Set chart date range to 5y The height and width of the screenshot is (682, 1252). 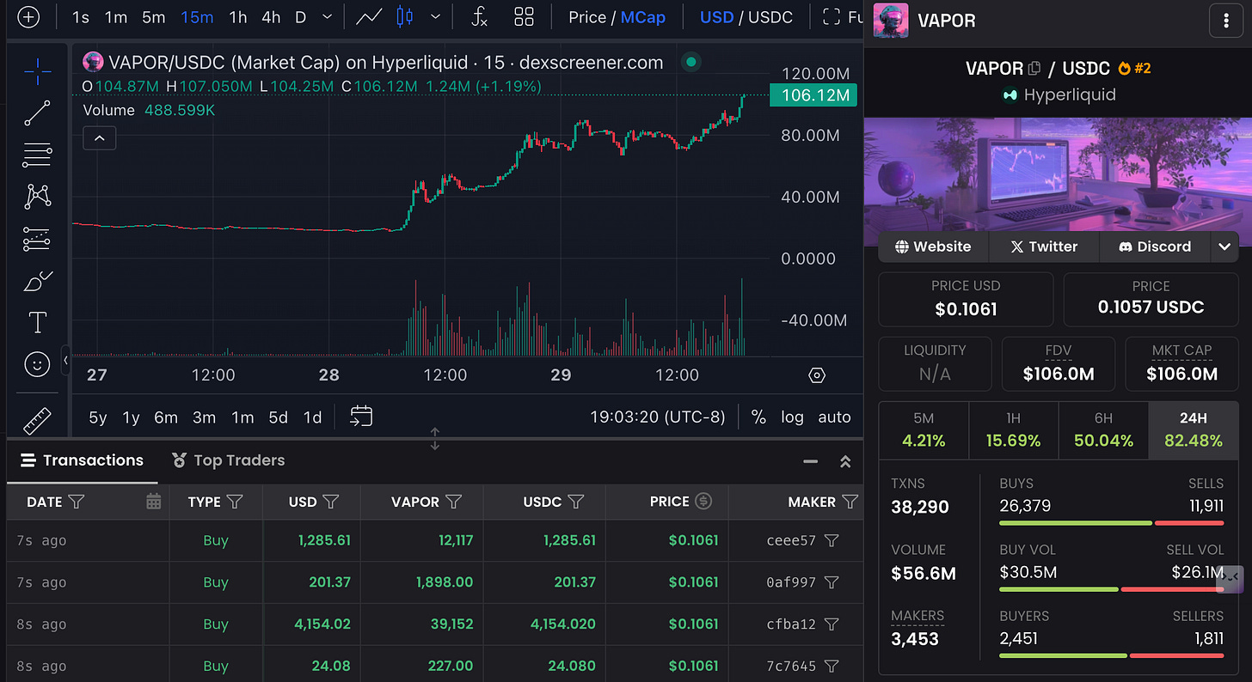tap(98, 417)
